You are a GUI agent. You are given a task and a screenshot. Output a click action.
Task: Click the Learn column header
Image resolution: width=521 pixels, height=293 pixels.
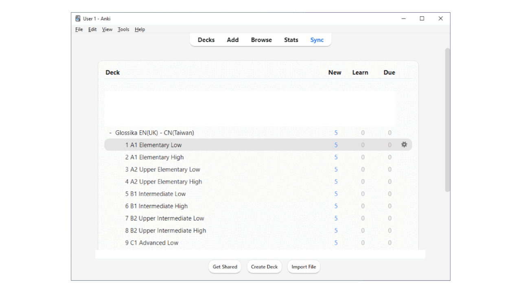coord(360,72)
